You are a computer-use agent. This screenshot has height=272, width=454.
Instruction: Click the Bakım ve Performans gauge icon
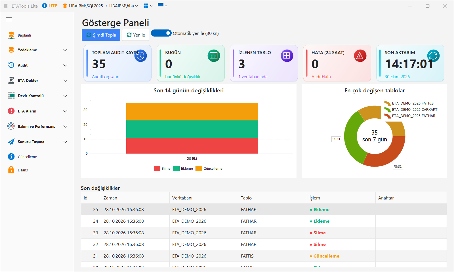[11, 126]
